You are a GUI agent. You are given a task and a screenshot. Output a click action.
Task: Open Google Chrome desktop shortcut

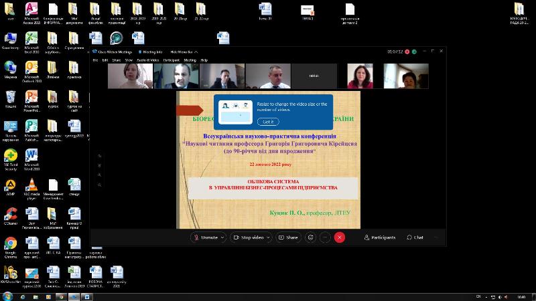pyautogui.click(x=11, y=243)
